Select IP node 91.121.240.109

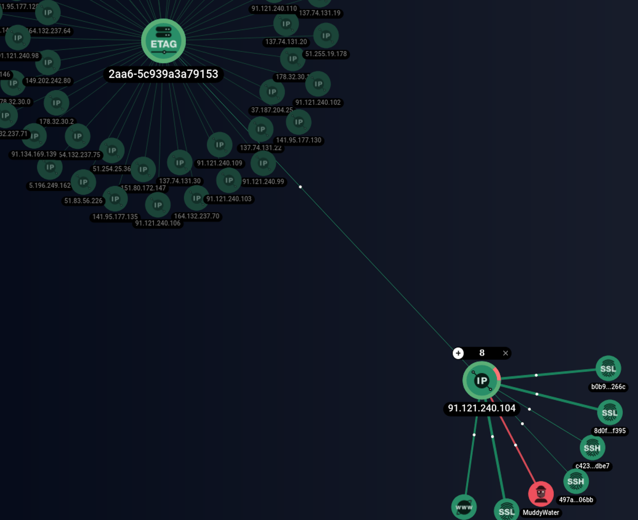coord(220,145)
